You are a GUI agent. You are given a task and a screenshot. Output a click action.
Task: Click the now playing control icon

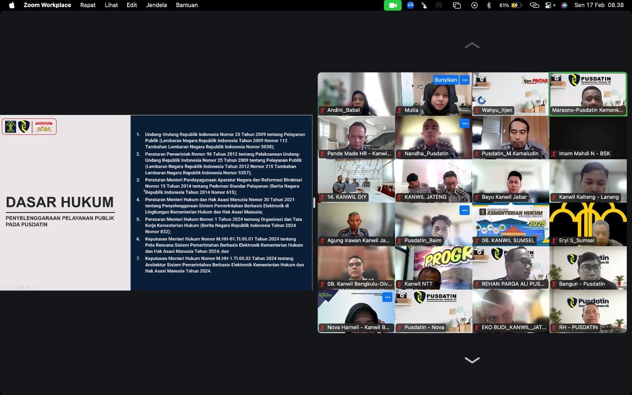click(x=474, y=5)
